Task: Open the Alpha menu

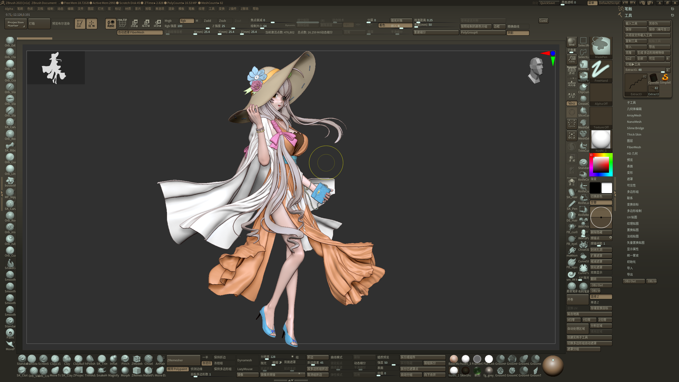Action: (x=9, y=9)
